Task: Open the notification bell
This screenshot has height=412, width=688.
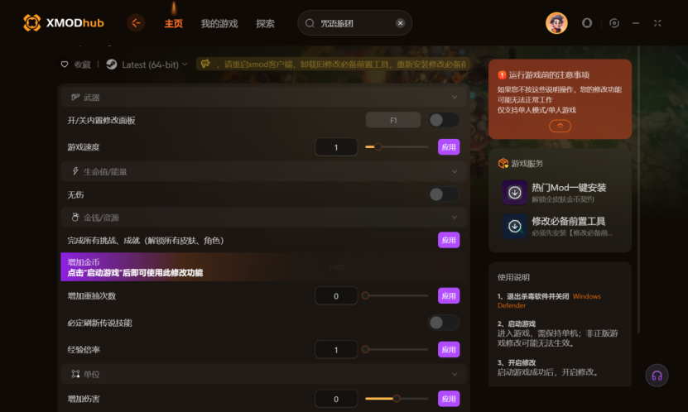Action: [587, 23]
